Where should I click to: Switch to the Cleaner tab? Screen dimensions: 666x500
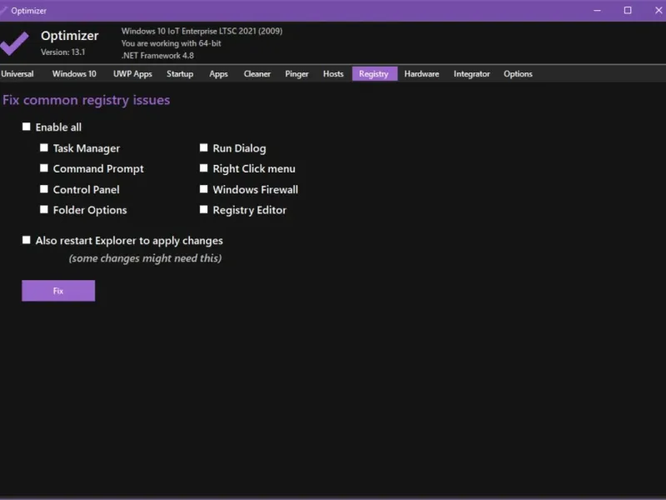257,73
